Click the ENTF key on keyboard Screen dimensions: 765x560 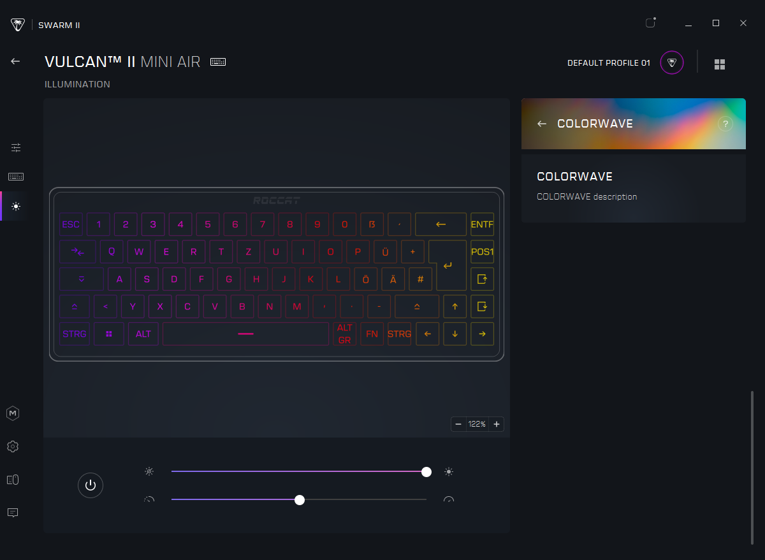pos(482,225)
